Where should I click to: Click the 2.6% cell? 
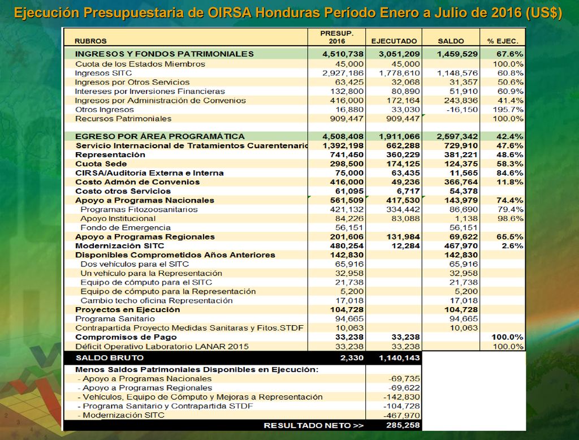(512, 246)
